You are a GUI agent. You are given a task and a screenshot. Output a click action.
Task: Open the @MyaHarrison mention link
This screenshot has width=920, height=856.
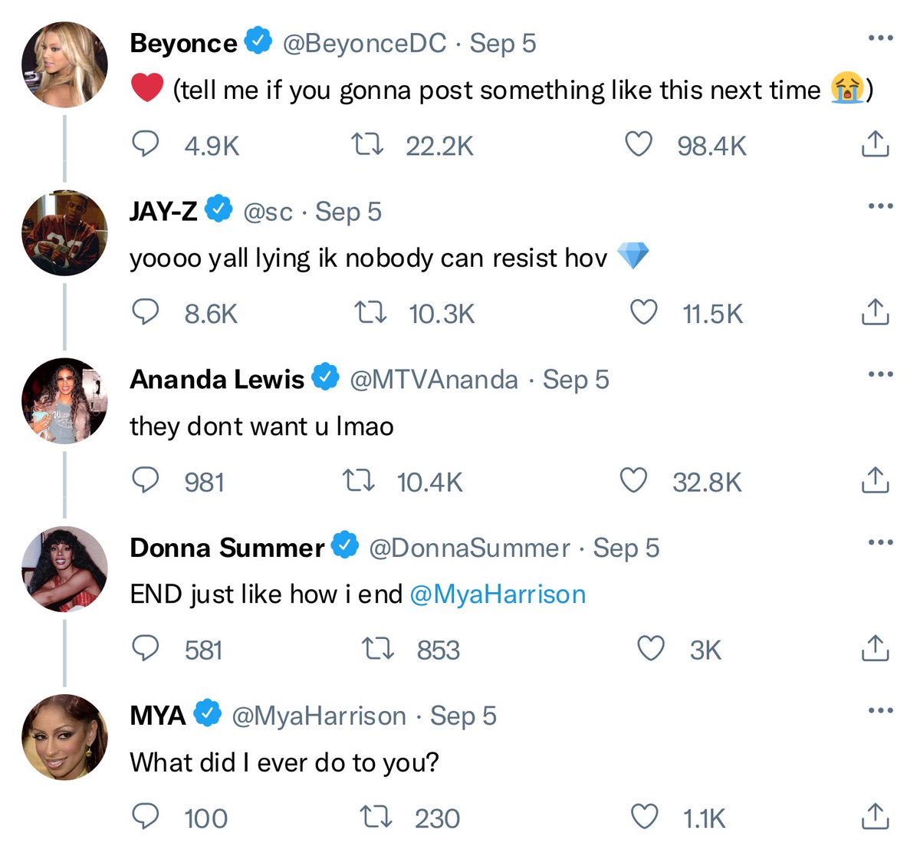(498, 594)
